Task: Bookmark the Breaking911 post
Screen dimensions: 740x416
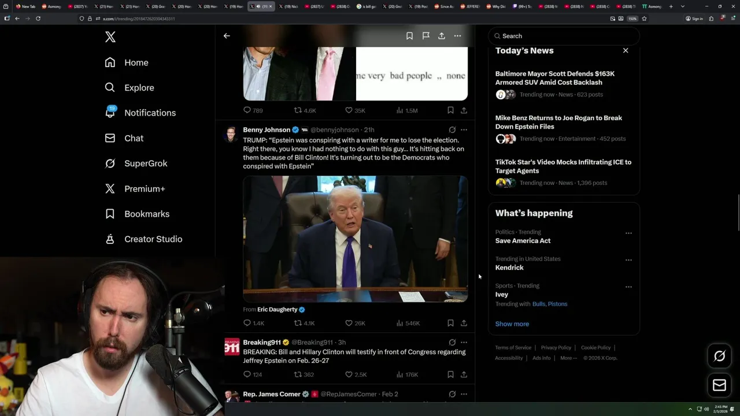Action: (450, 374)
